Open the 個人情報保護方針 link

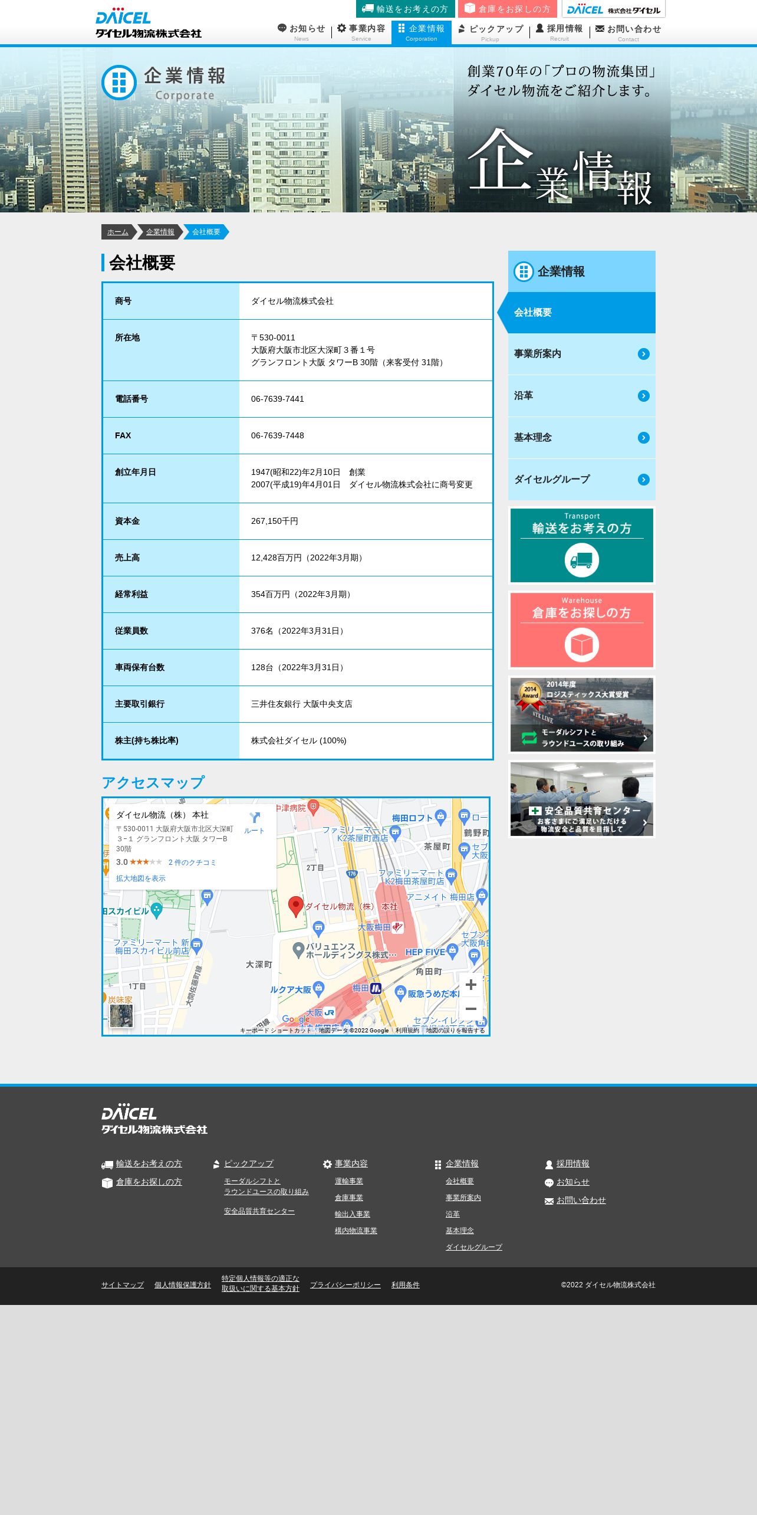183,1285
